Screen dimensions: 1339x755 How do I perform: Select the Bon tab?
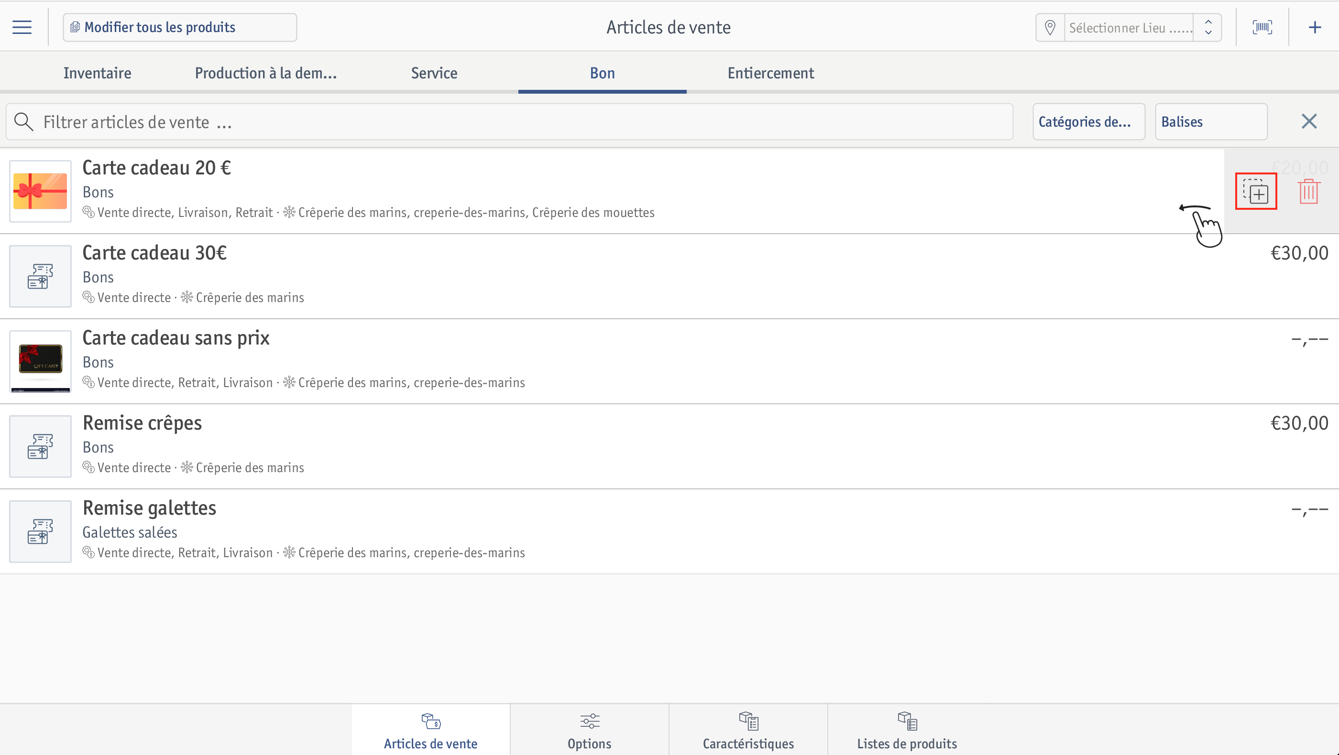pos(602,73)
